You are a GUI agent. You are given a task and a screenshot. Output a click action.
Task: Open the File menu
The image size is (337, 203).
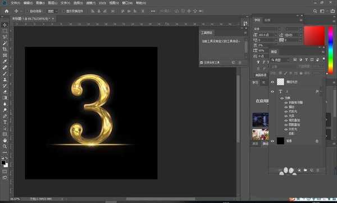click(x=15, y=3)
